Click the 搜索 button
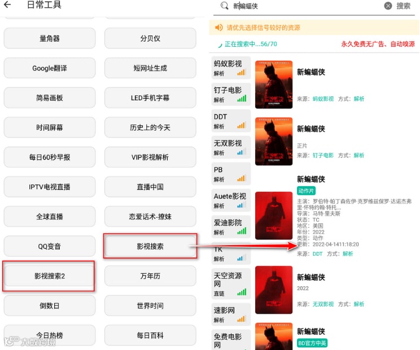This screenshot has height=350, width=420. (404, 6)
